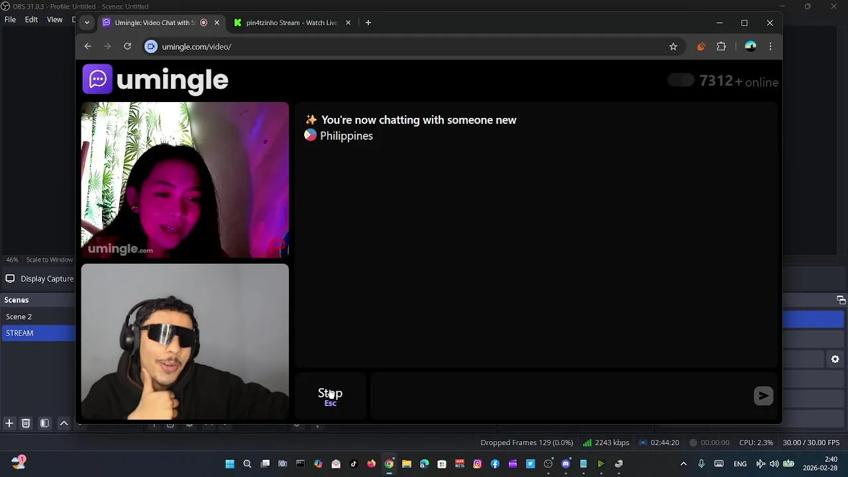Image resolution: width=848 pixels, height=477 pixels.
Task: Click OBS settings gear icon on right
Action: [835, 359]
